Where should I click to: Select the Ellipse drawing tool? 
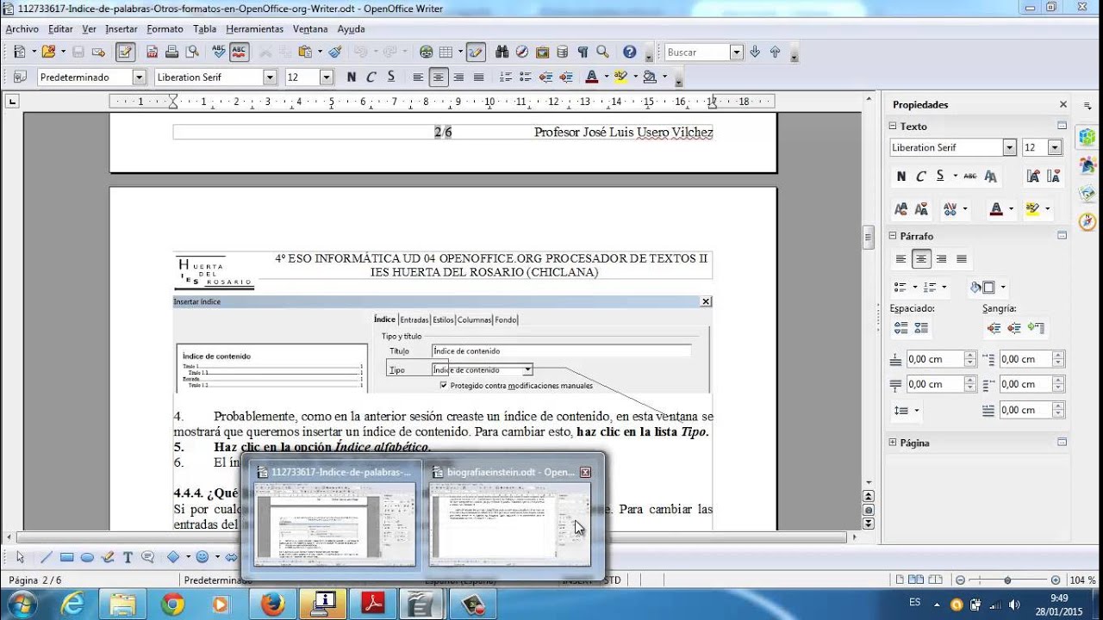coord(87,557)
